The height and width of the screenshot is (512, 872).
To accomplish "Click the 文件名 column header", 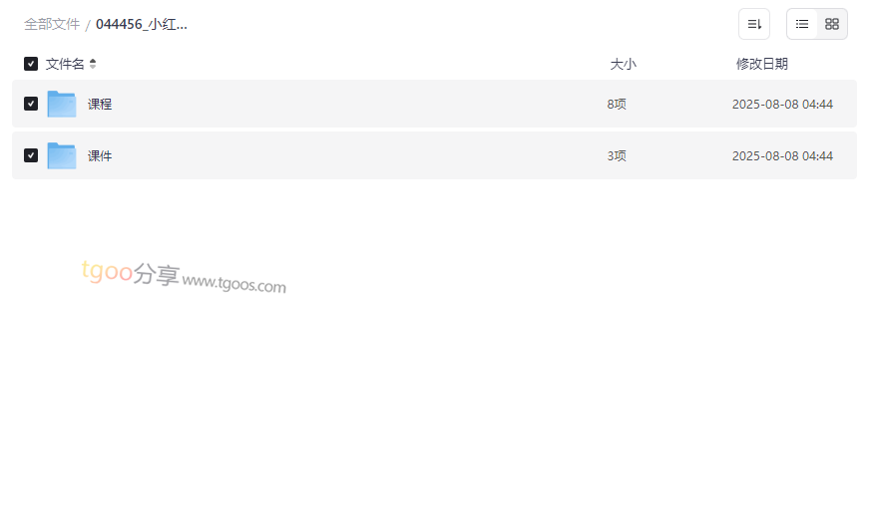I will [x=65, y=64].
